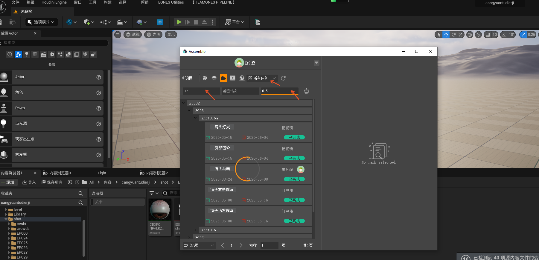
Task: Click the refresh icon in Assemble window
Action: 283,78
